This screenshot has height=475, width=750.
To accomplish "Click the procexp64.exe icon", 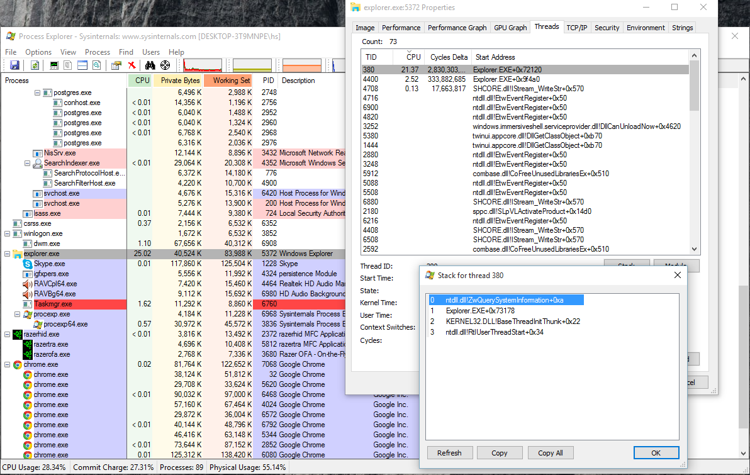I will [38, 324].
